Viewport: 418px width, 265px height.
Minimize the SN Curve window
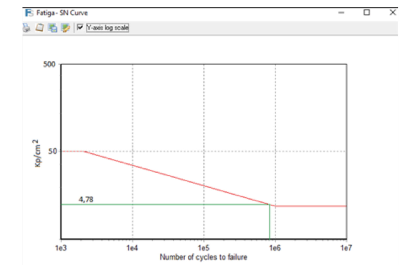pyautogui.click(x=341, y=12)
